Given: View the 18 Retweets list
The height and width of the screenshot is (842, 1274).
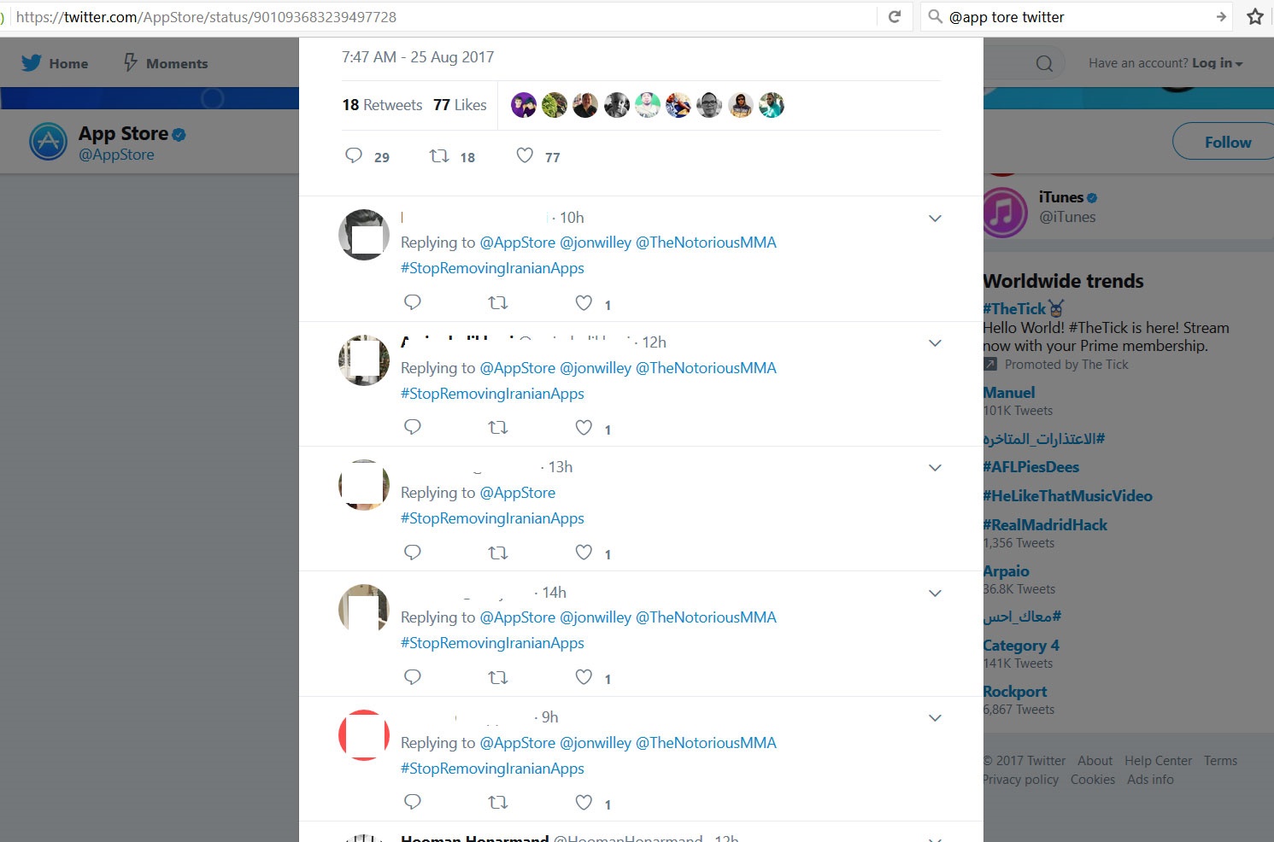Looking at the screenshot, I should click(x=382, y=105).
